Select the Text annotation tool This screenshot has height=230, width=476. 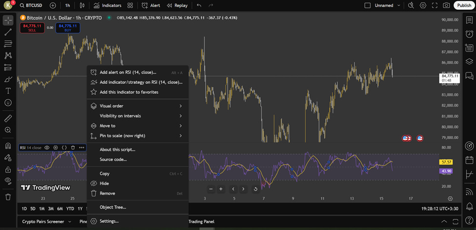8,91
